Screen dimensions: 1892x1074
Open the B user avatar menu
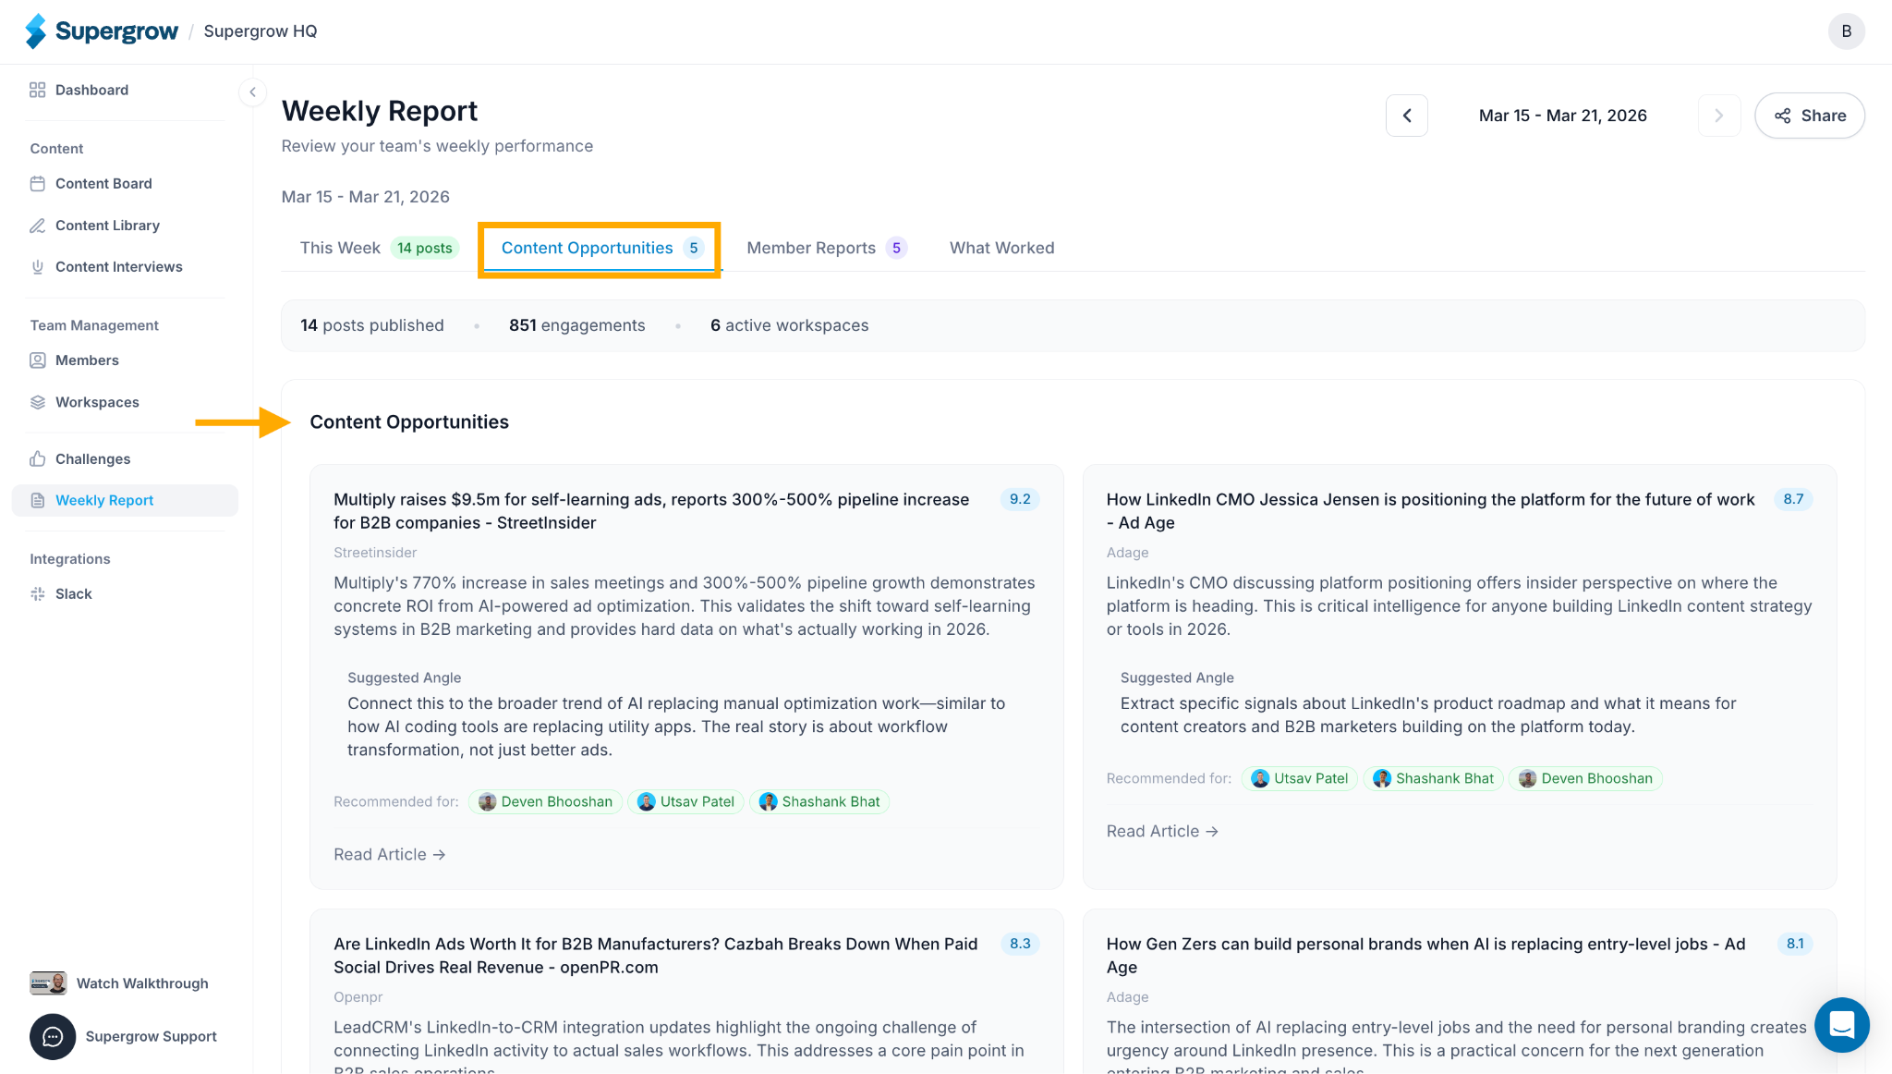pos(1846,31)
